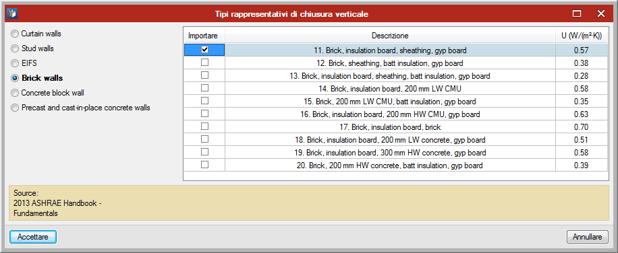The height and width of the screenshot is (253, 618).
Task: Close the Tipi rappresentativi dialog
Action: coord(600,13)
